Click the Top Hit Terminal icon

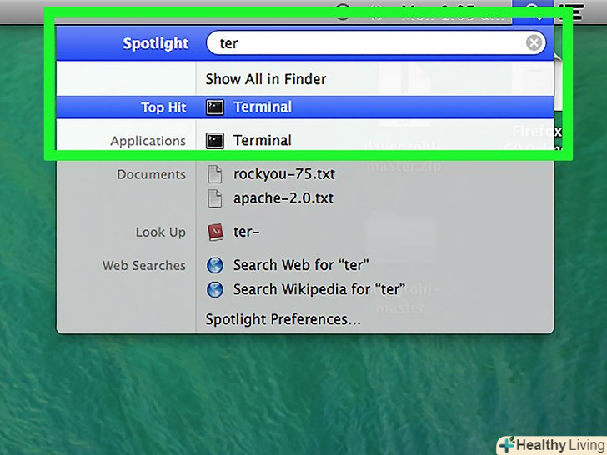pos(215,107)
